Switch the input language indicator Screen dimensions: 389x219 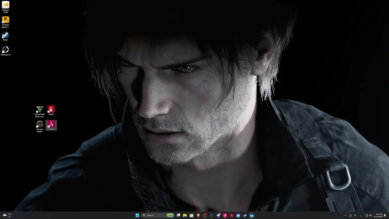pos(361,215)
